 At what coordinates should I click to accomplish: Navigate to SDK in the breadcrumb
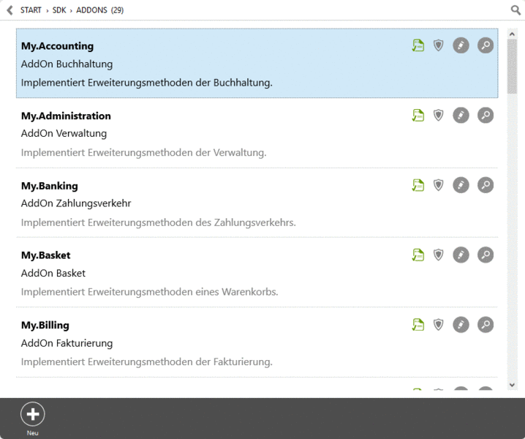pos(59,10)
